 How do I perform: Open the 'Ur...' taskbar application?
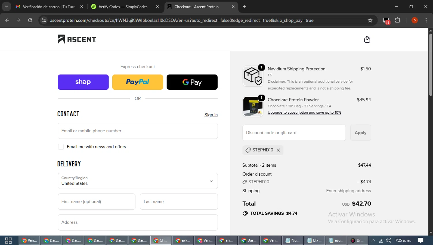point(358,240)
